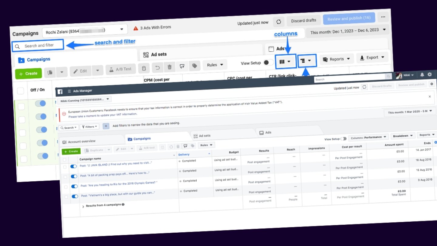
Task: Open date range Dec 1, 2023 – Dec 6, 2023
Action: point(348,31)
